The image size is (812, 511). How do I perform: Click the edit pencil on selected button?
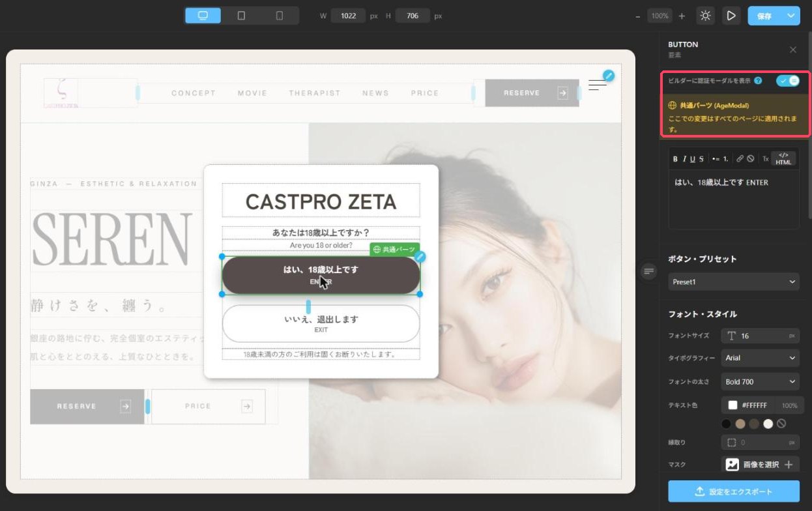pos(420,257)
